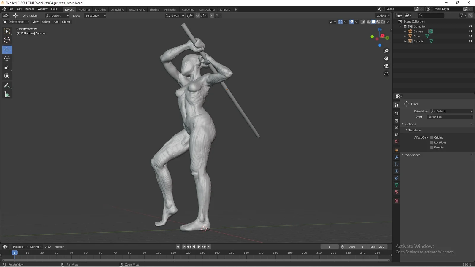Switch to the Sculpting workspace tab
This screenshot has width=475, height=267.
tap(100, 9)
